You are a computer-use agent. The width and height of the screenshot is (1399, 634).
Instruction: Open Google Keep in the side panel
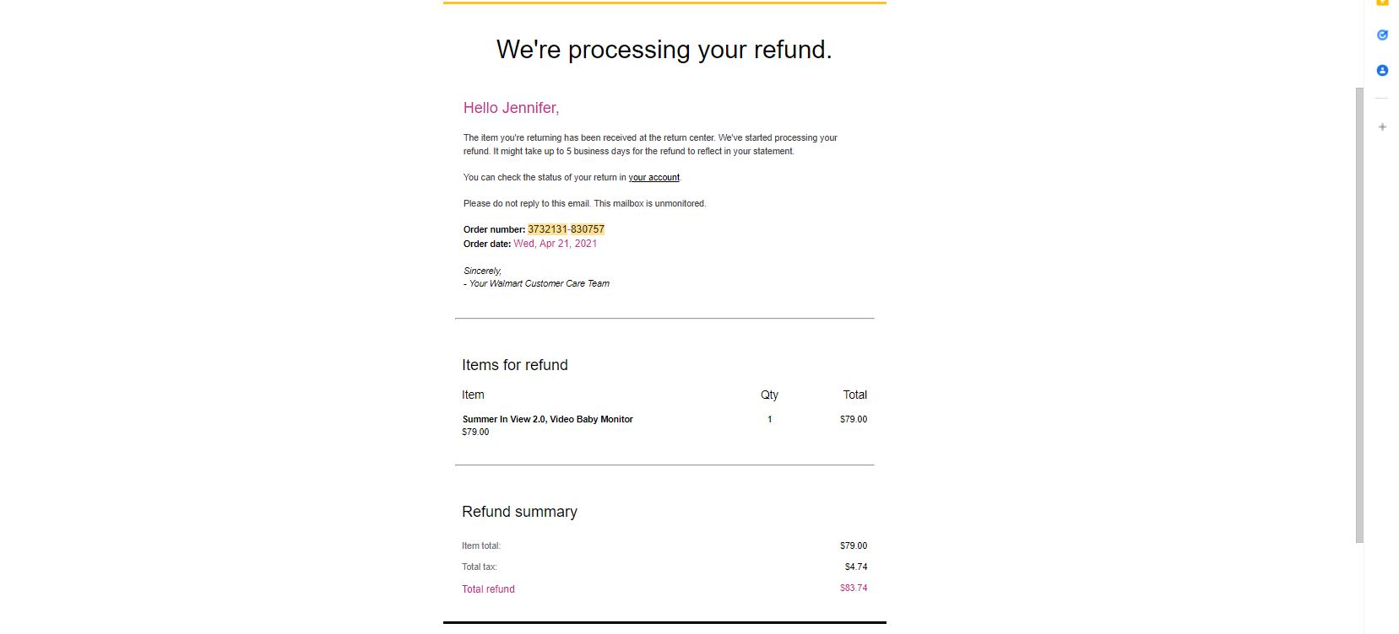(1382, 3)
